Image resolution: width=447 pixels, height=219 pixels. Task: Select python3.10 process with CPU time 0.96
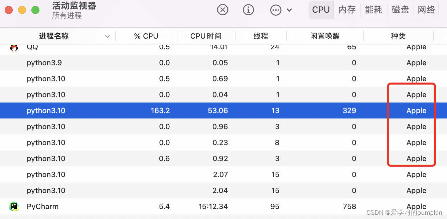click(x=46, y=127)
